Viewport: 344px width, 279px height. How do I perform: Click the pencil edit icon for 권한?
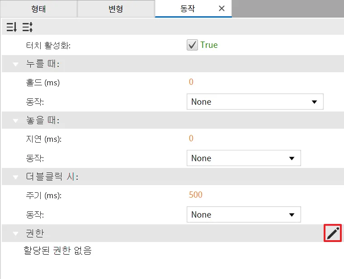[333, 233]
